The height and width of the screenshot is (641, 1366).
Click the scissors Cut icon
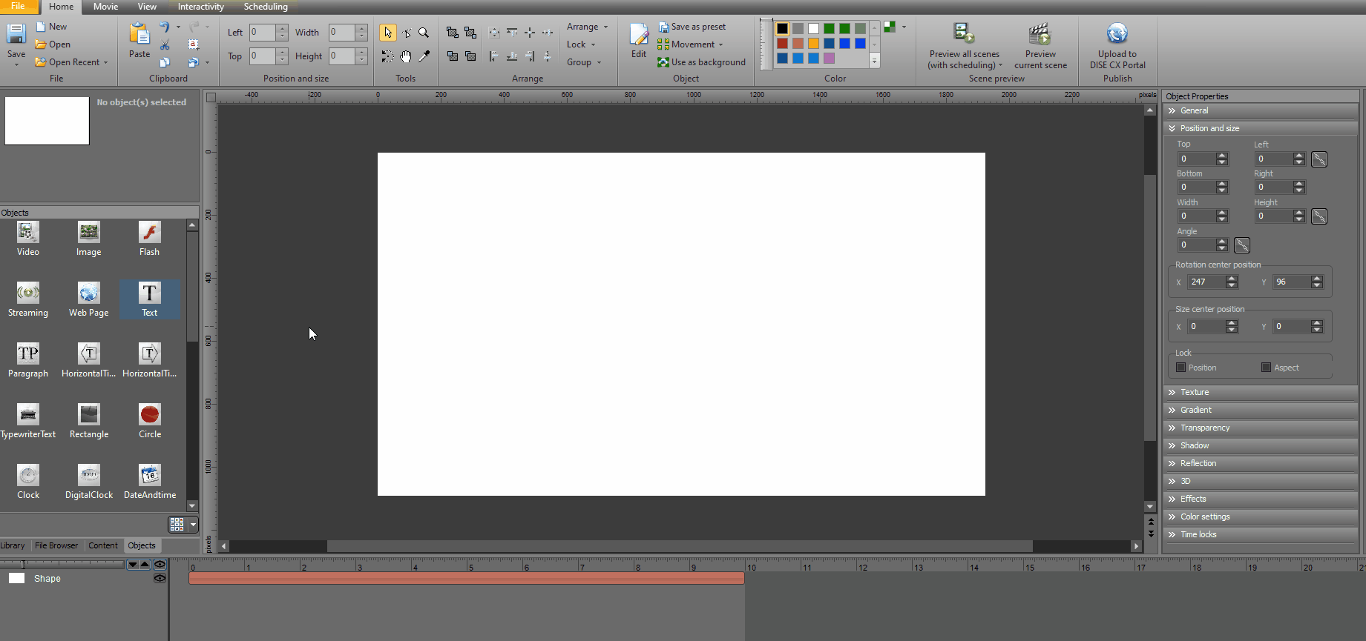pos(165,45)
